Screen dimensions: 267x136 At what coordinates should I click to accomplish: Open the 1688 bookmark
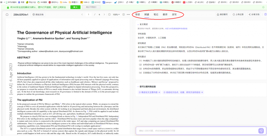tap(85, 2)
